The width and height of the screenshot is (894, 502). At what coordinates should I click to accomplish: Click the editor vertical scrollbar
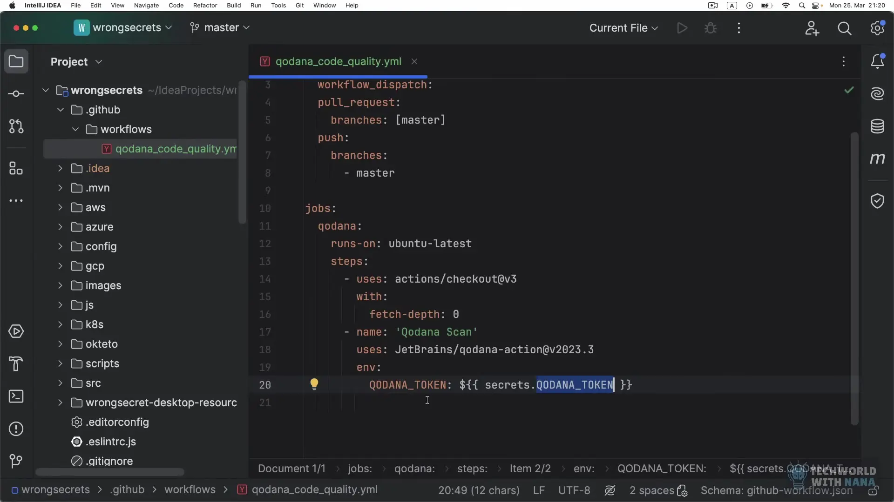854,279
